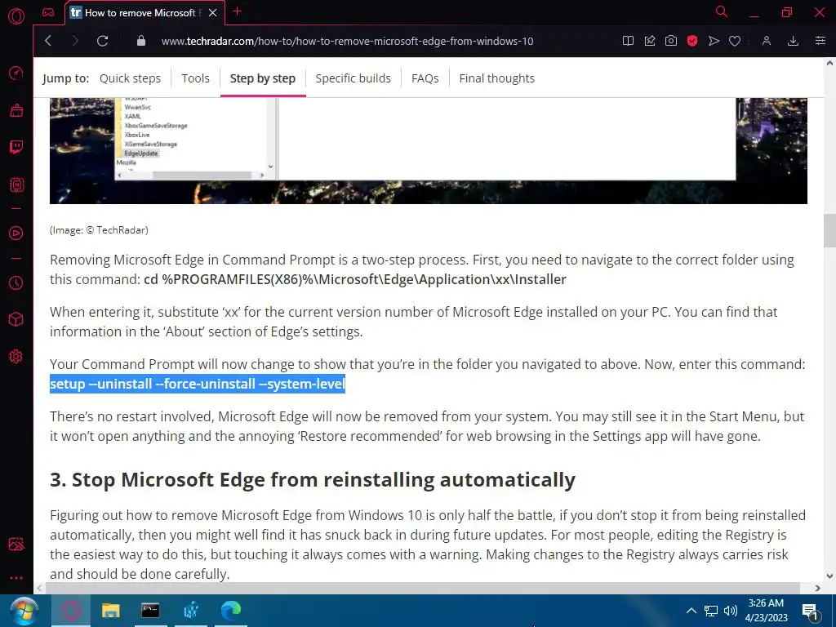Image resolution: width=836 pixels, height=627 pixels.
Task: Click the 'Stop Microsoft Edge from reinstalling' heading
Action: pyautogui.click(x=313, y=480)
